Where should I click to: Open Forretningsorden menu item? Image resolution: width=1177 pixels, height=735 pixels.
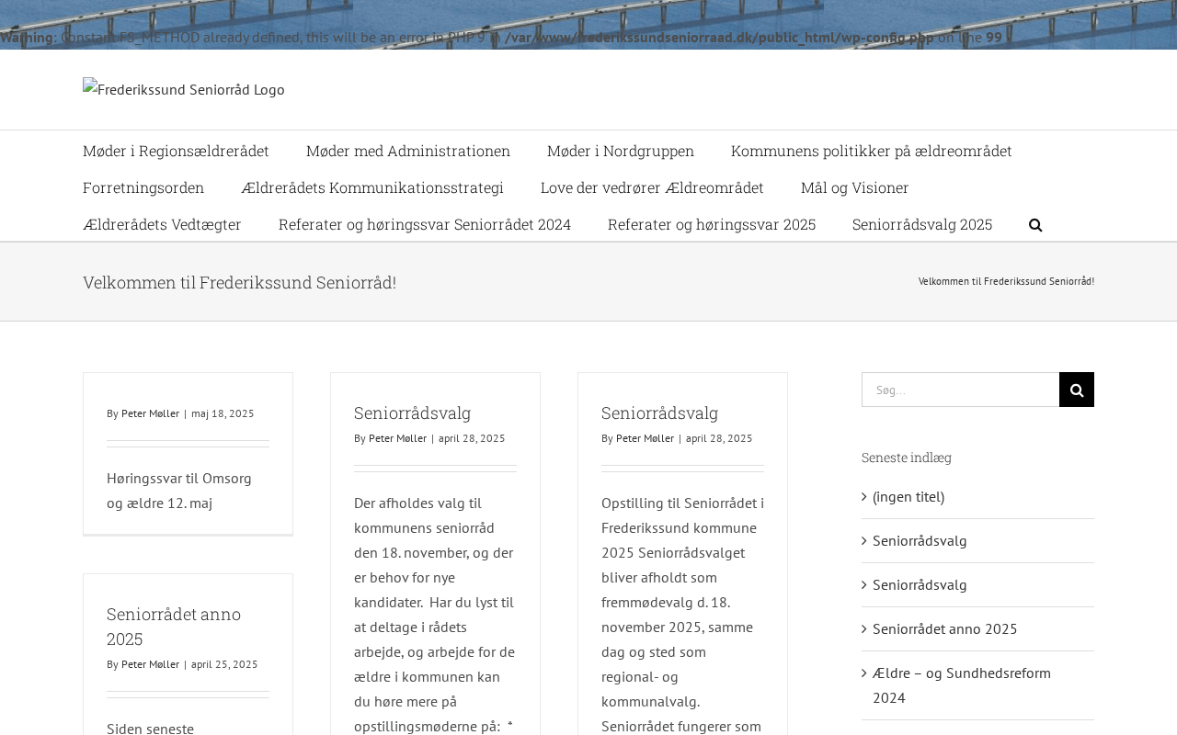tap(143, 187)
